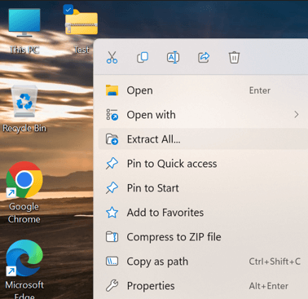
Task: Choose Pin to Start
Action: tap(203, 188)
